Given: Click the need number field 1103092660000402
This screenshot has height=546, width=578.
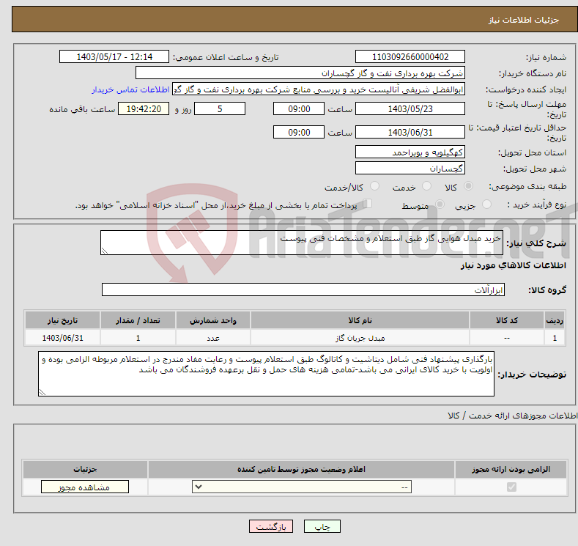Looking at the screenshot, I should [x=410, y=56].
